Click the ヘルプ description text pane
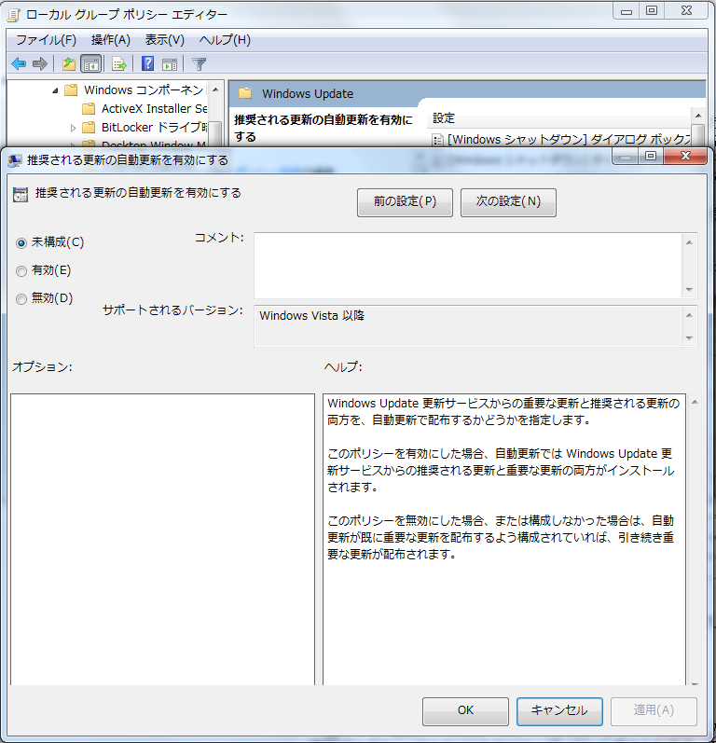Viewport: 716px width, 743px height. [504, 539]
